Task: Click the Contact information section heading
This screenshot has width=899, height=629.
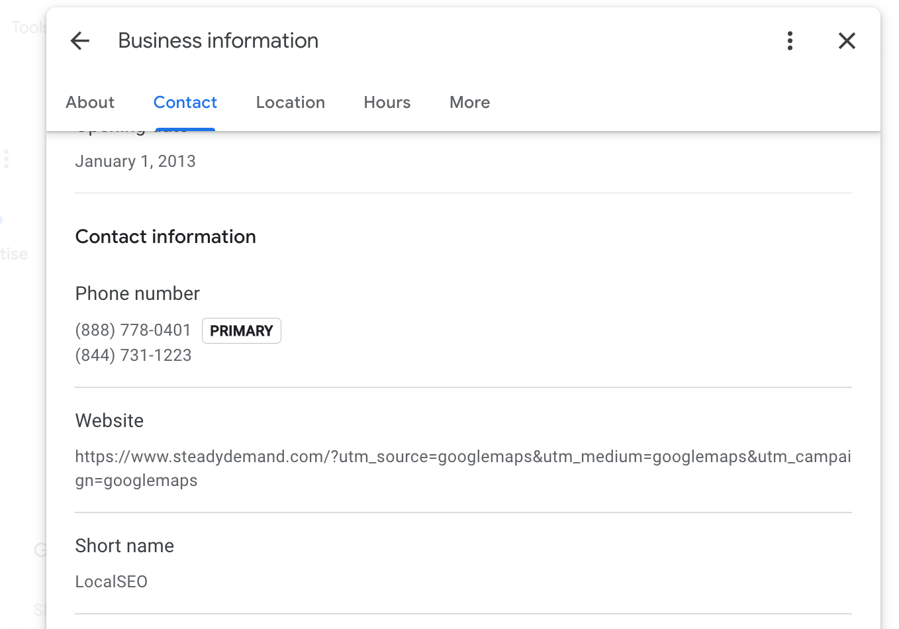Action: click(166, 237)
